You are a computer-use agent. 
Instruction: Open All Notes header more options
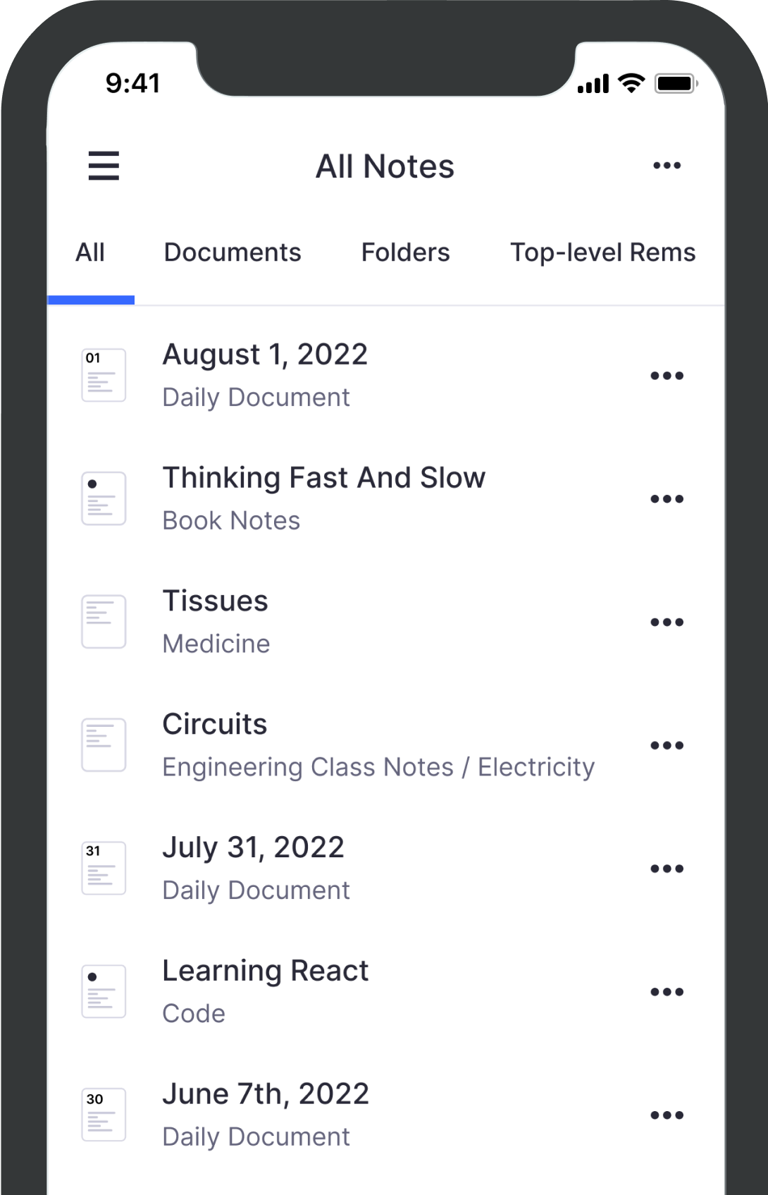coord(667,166)
